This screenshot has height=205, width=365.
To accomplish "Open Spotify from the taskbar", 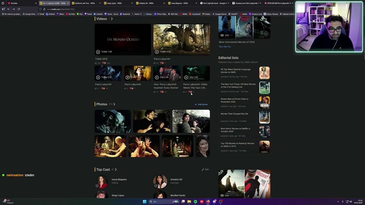I will pyautogui.click(x=195, y=202).
